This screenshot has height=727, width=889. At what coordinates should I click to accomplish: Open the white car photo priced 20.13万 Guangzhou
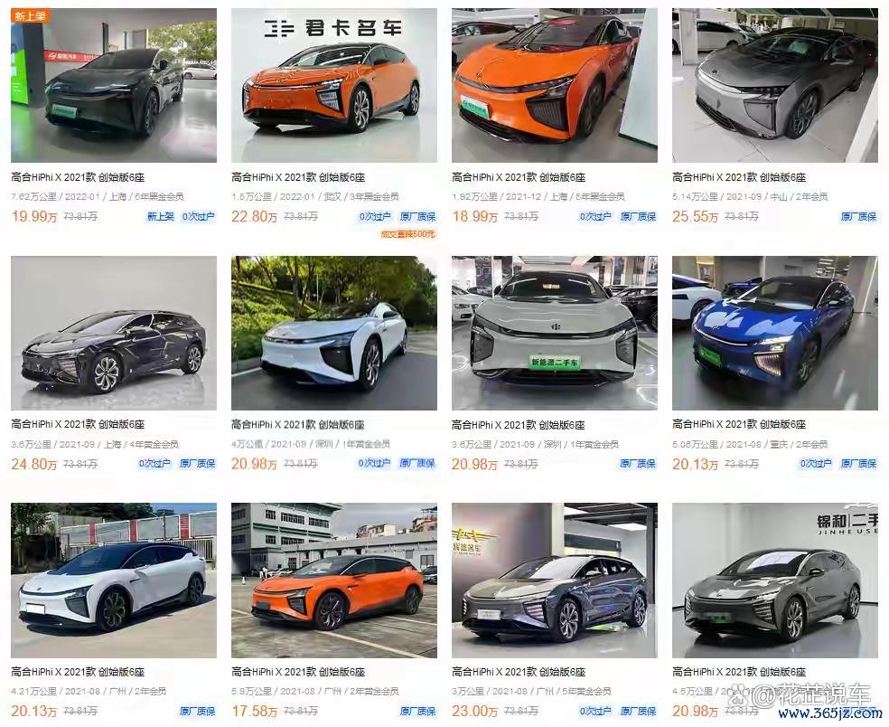tap(114, 580)
